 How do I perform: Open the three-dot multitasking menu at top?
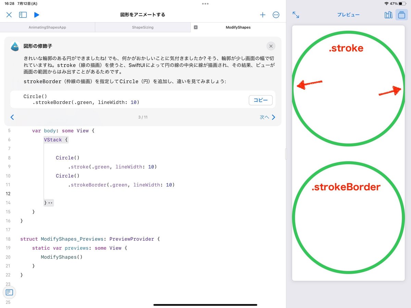205,4
